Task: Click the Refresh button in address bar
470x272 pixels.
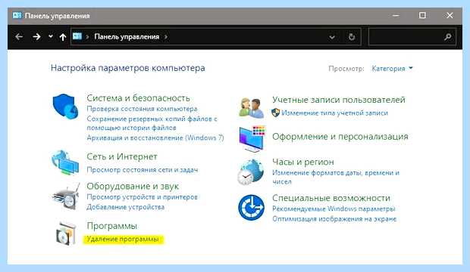Action: click(x=352, y=37)
